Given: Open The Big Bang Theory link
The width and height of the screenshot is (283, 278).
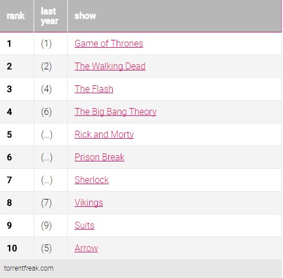Looking at the screenshot, I should click(116, 112).
